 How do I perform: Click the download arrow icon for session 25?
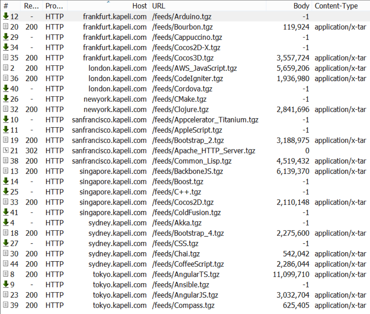click(x=6, y=191)
